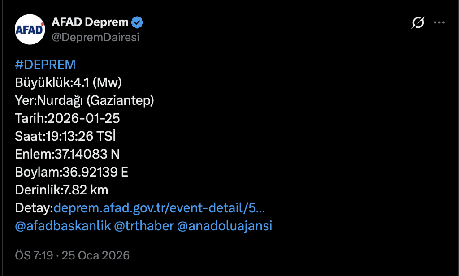
Task: Click the Saat:19:13:26 TSİ time line
Action: click(65, 136)
